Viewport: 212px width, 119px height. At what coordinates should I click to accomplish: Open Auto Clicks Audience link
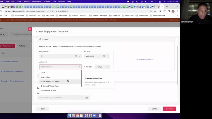point(9,61)
